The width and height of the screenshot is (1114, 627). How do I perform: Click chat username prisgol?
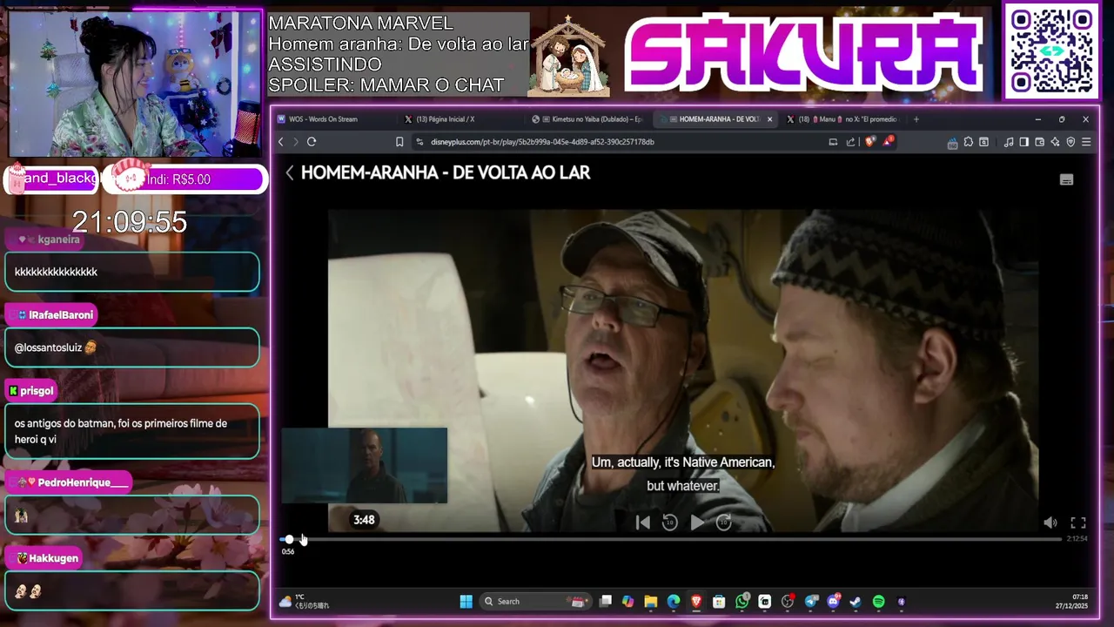tap(37, 391)
